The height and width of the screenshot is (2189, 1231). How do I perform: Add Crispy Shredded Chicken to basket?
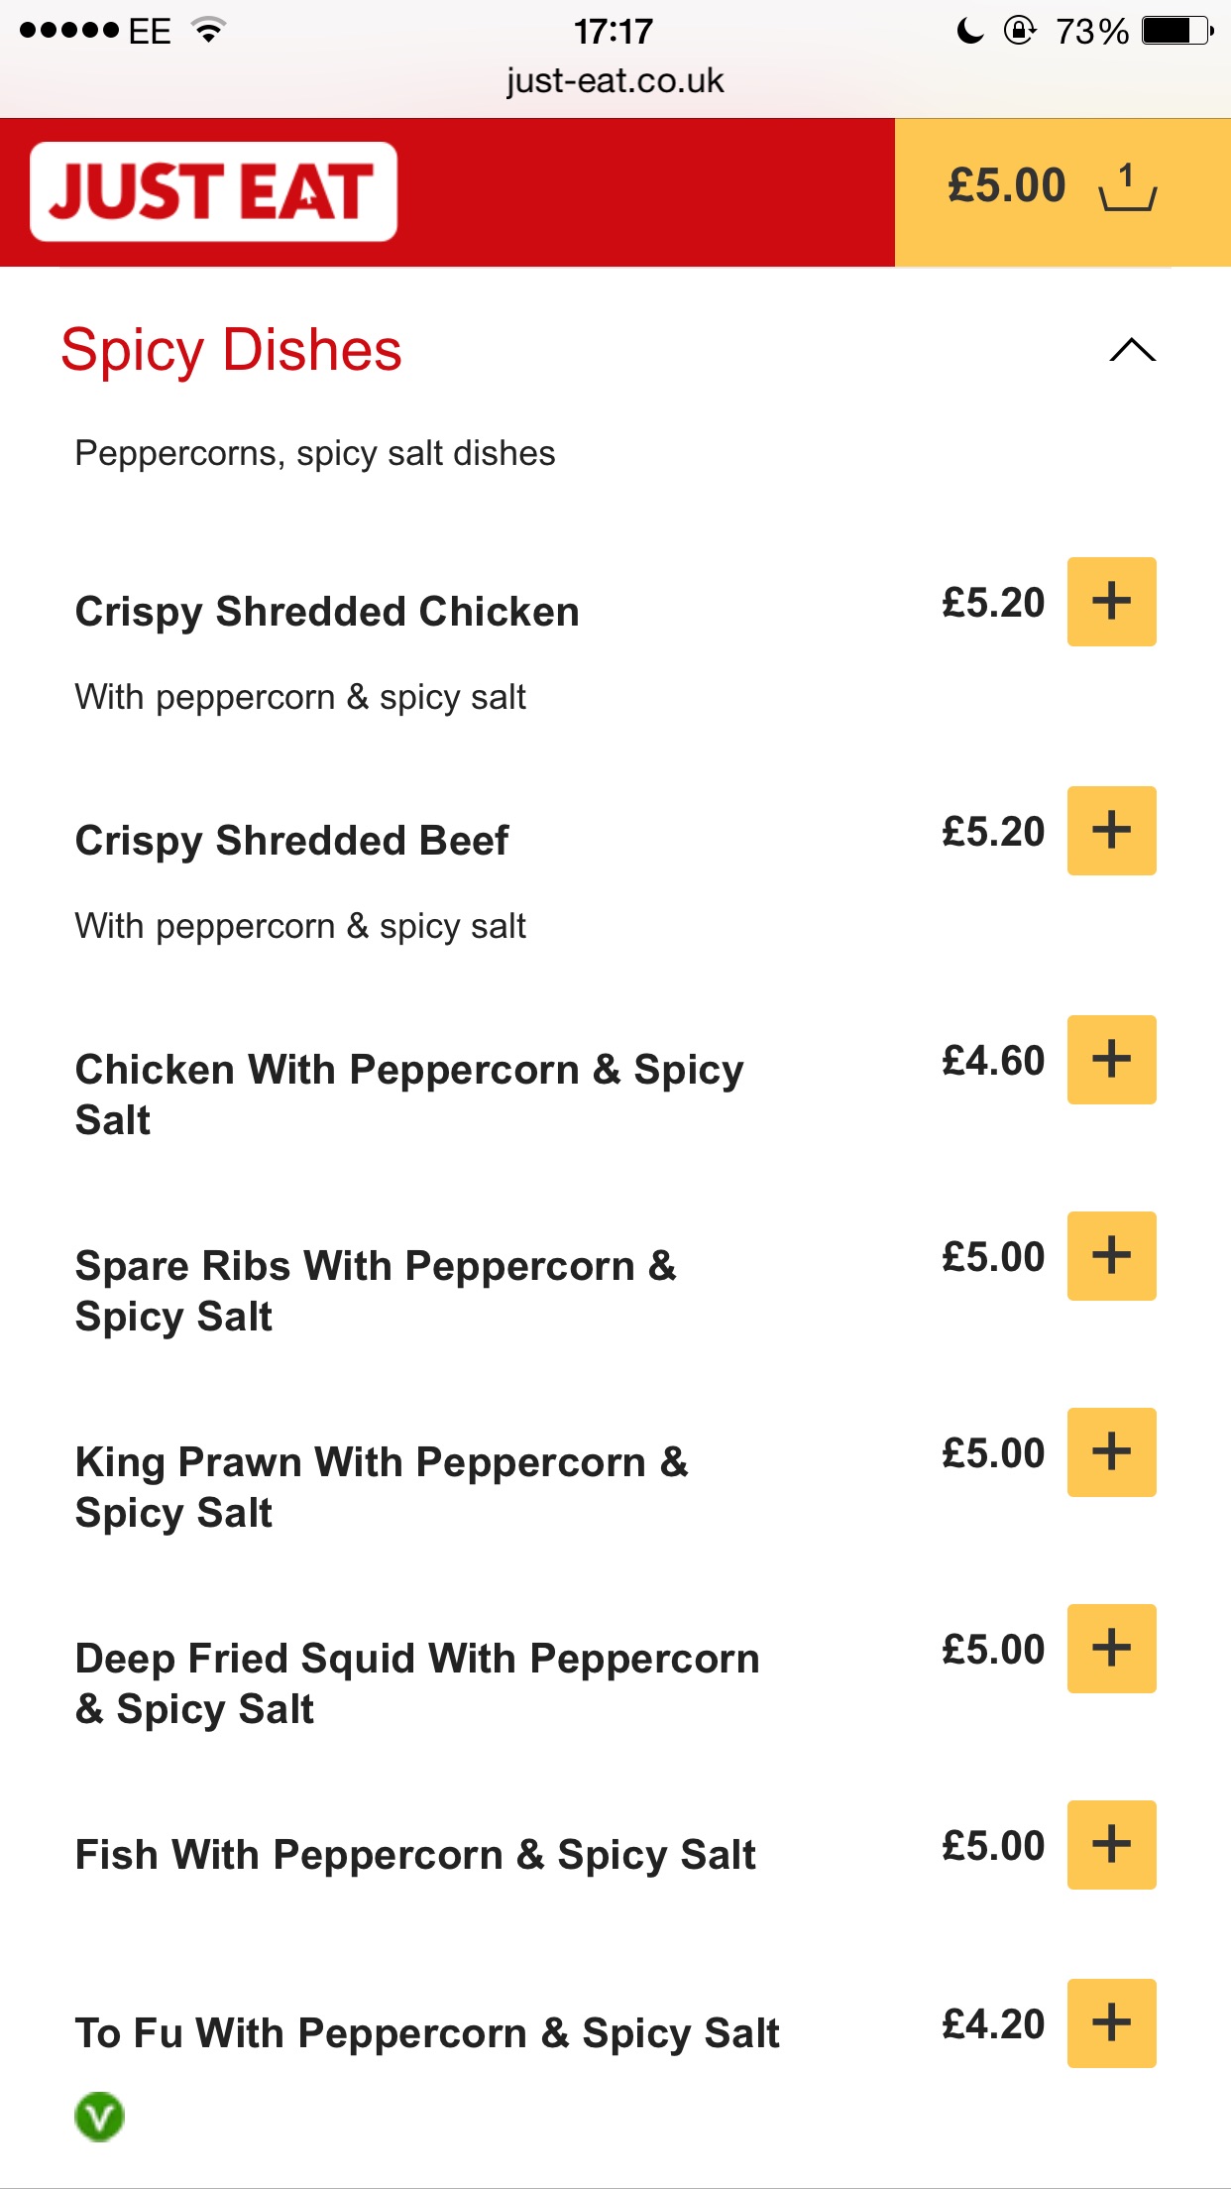1111,602
